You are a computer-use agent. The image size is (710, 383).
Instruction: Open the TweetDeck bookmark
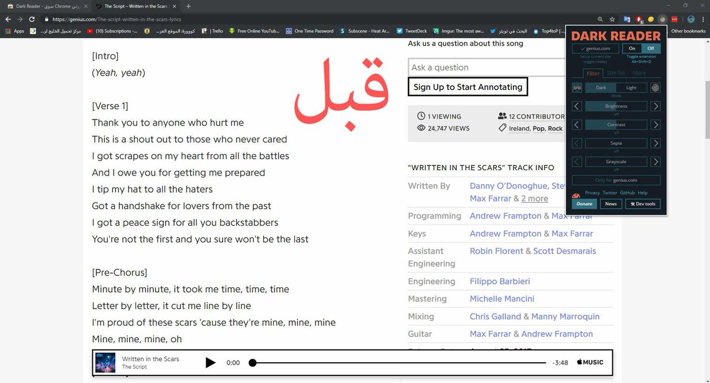click(412, 31)
